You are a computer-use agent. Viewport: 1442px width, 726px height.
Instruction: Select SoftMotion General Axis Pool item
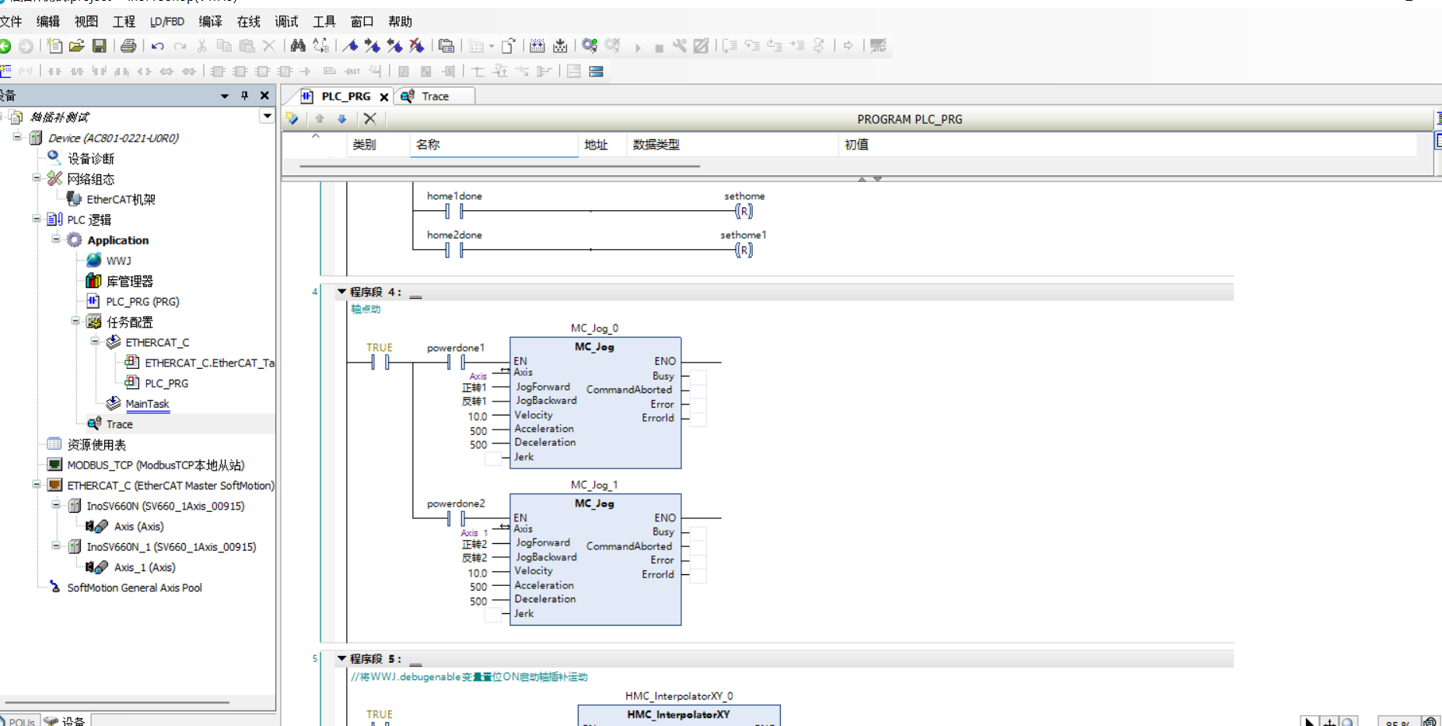(134, 587)
